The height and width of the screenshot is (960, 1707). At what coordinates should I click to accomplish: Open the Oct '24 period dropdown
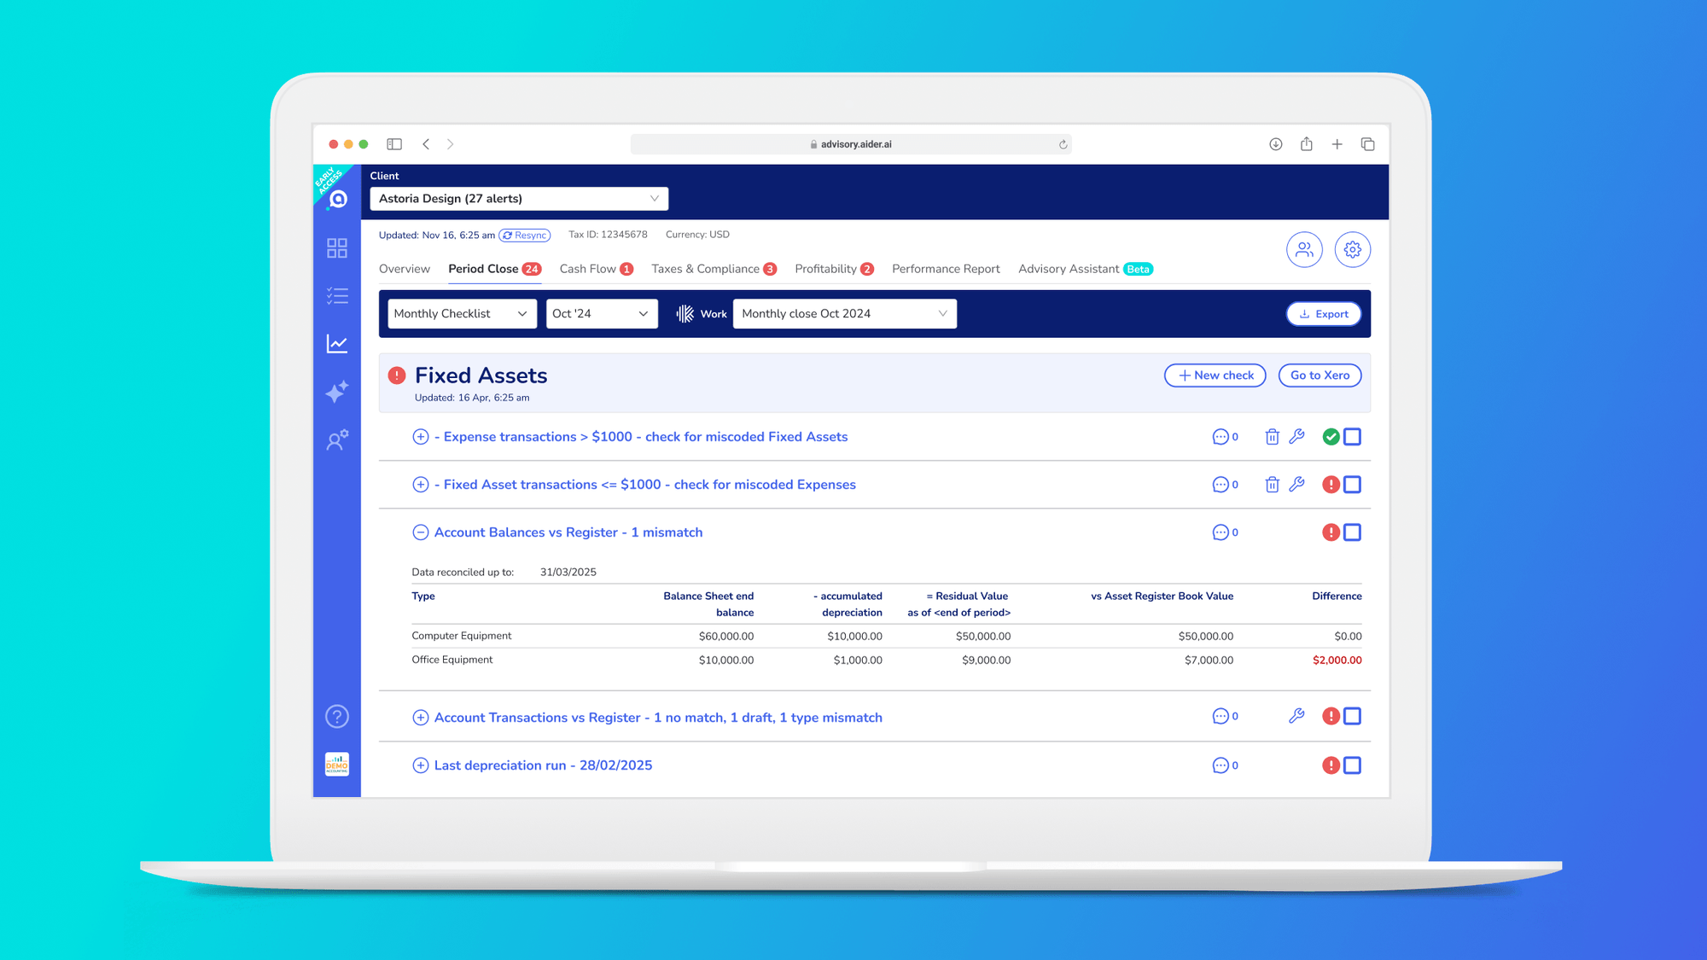click(x=602, y=314)
